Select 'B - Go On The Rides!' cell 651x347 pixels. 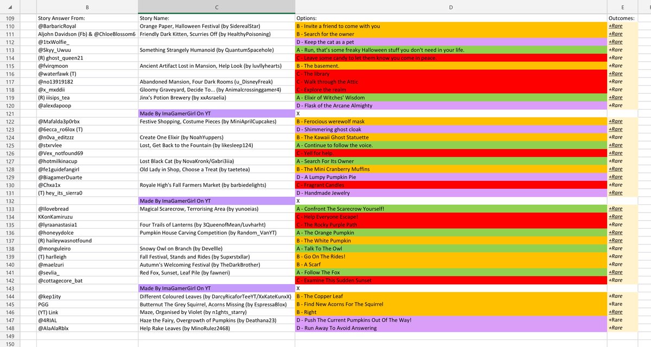pyautogui.click(x=451, y=256)
